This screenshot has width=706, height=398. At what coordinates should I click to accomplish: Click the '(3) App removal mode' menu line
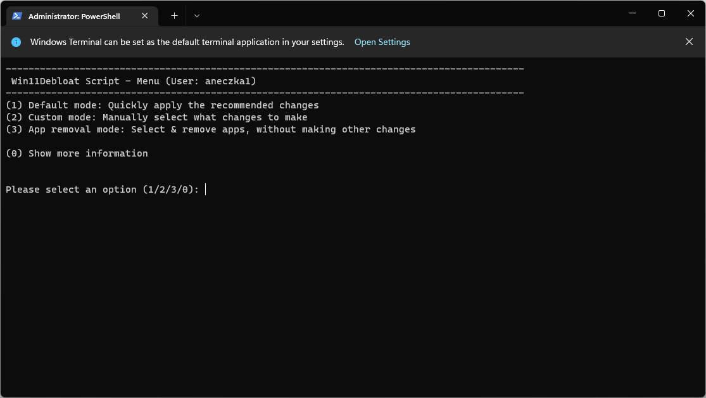tap(211, 129)
